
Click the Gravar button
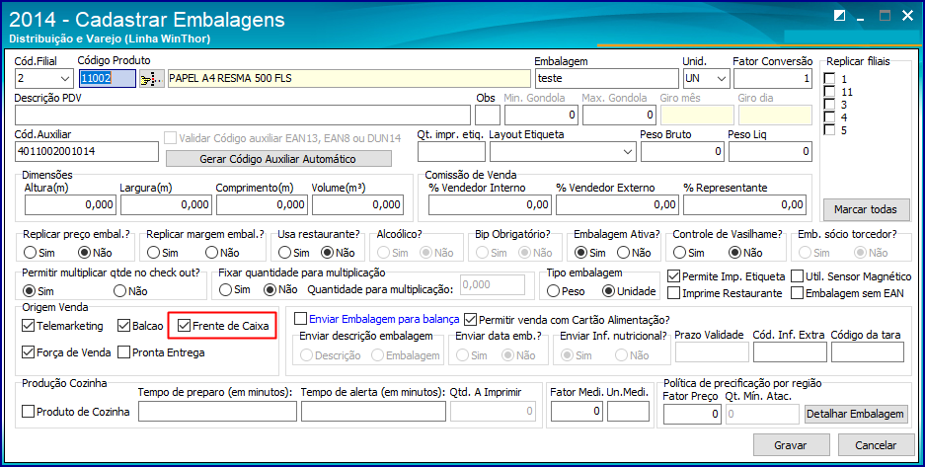click(791, 445)
